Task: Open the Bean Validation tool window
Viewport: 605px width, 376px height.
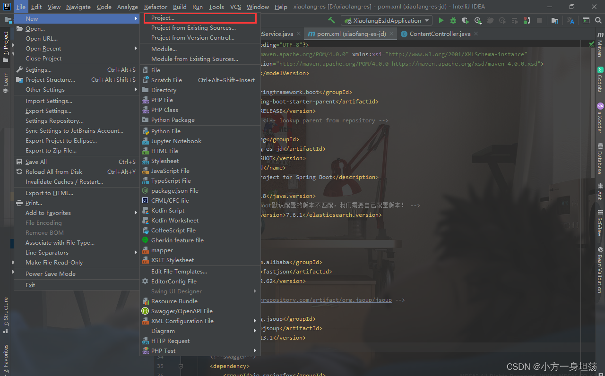Action: pyautogui.click(x=600, y=270)
